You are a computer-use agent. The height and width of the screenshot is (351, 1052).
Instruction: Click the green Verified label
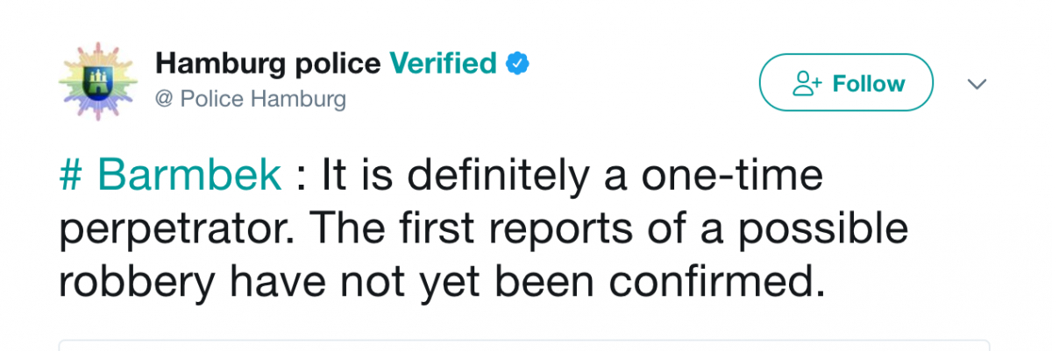(444, 63)
